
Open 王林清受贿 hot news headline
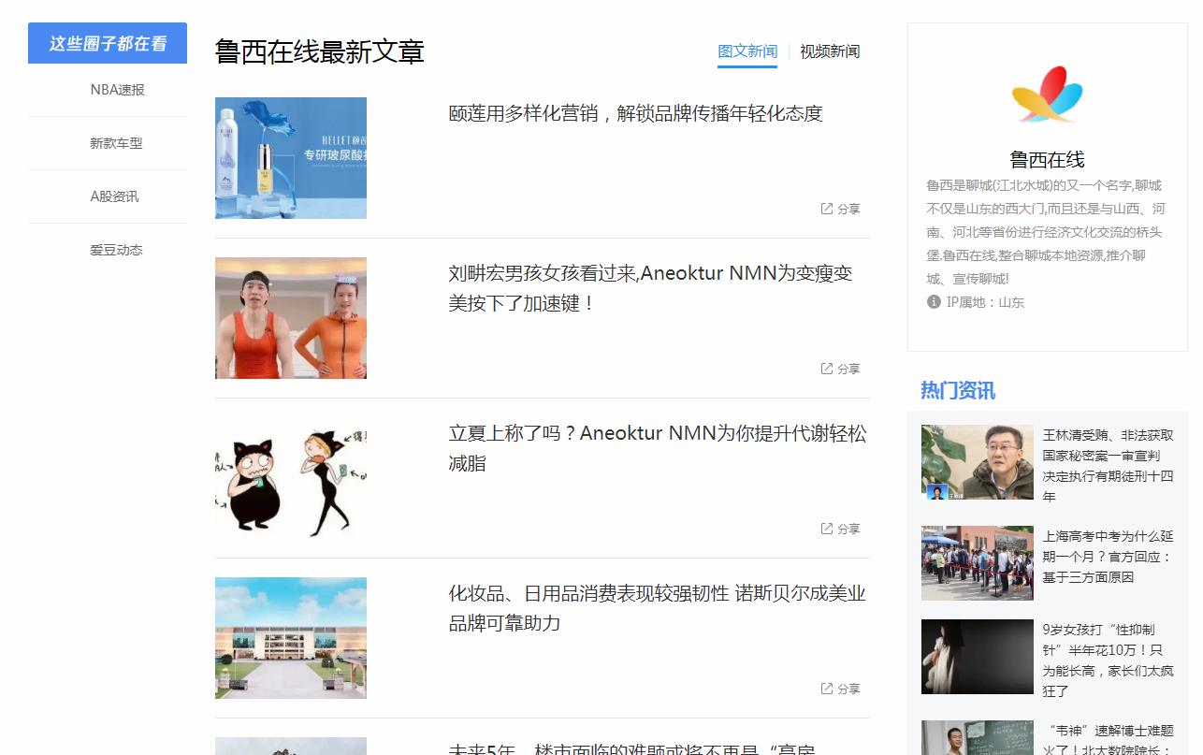tap(1109, 466)
